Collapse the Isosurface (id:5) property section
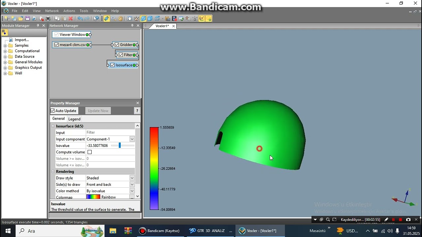The height and width of the screenshot is (237, 422). point(53,126)
